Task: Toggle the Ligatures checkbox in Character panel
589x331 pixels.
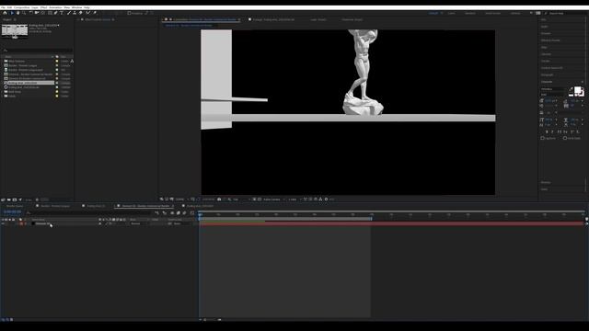Action: click(x=542, y=138)
